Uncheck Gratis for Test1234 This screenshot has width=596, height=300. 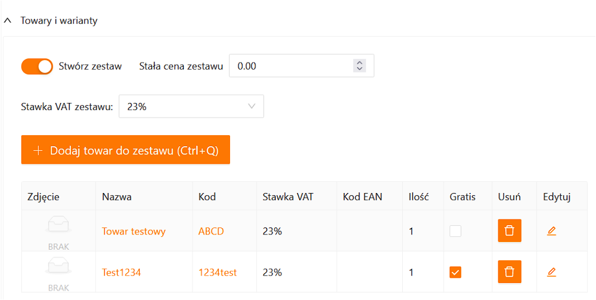pos(455,272)
